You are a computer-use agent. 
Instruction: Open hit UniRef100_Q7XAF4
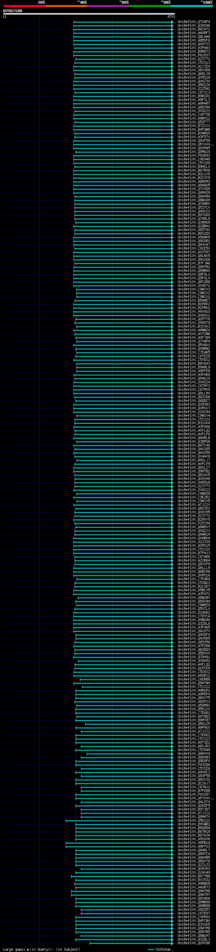(194, 22)
